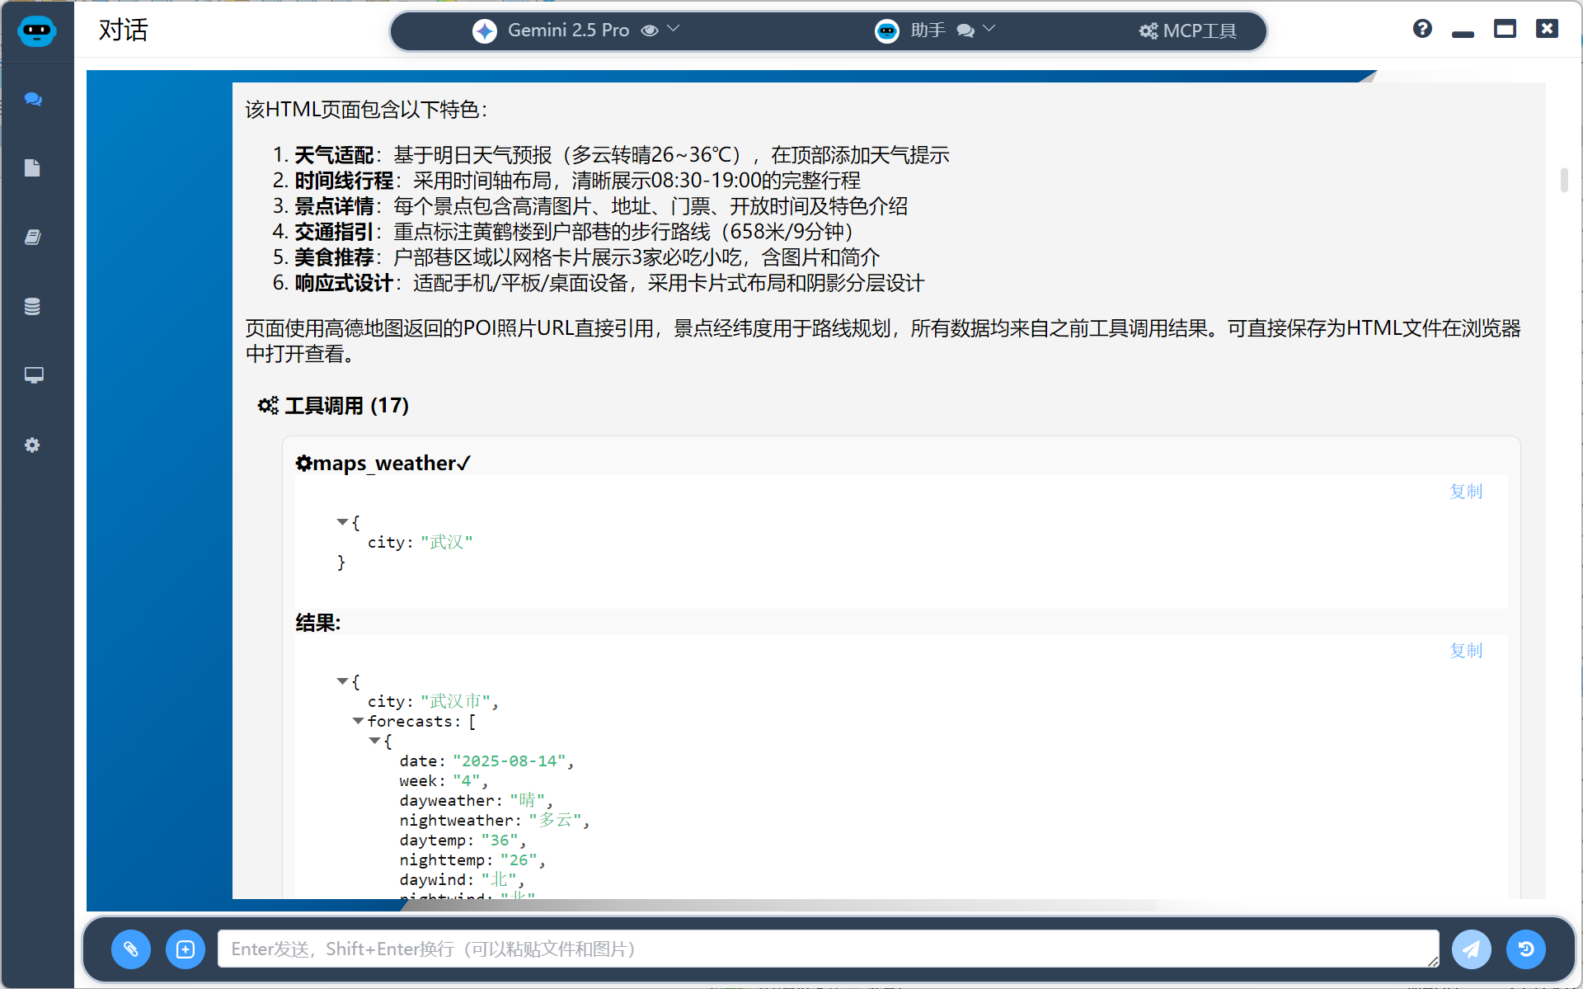
Task: Click the history restore round button
Action: tap(1525, 949)
